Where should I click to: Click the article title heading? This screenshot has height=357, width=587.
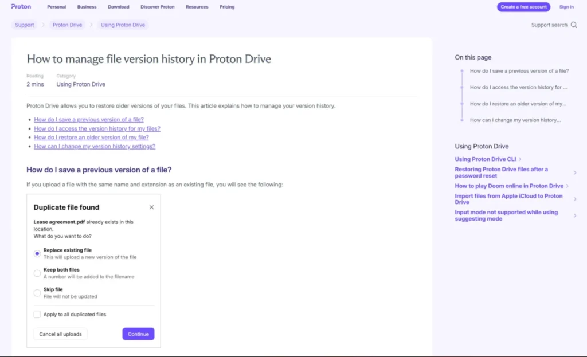148,59
